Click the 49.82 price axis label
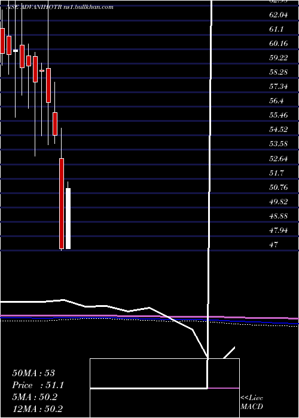 coord(279,202)
